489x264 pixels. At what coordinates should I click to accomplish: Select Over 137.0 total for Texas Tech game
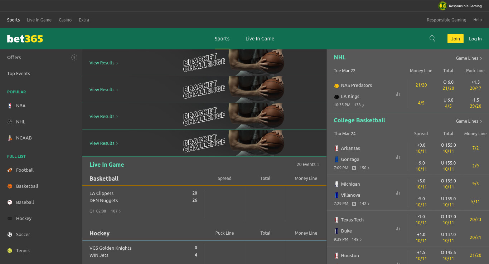click(448, 220)
